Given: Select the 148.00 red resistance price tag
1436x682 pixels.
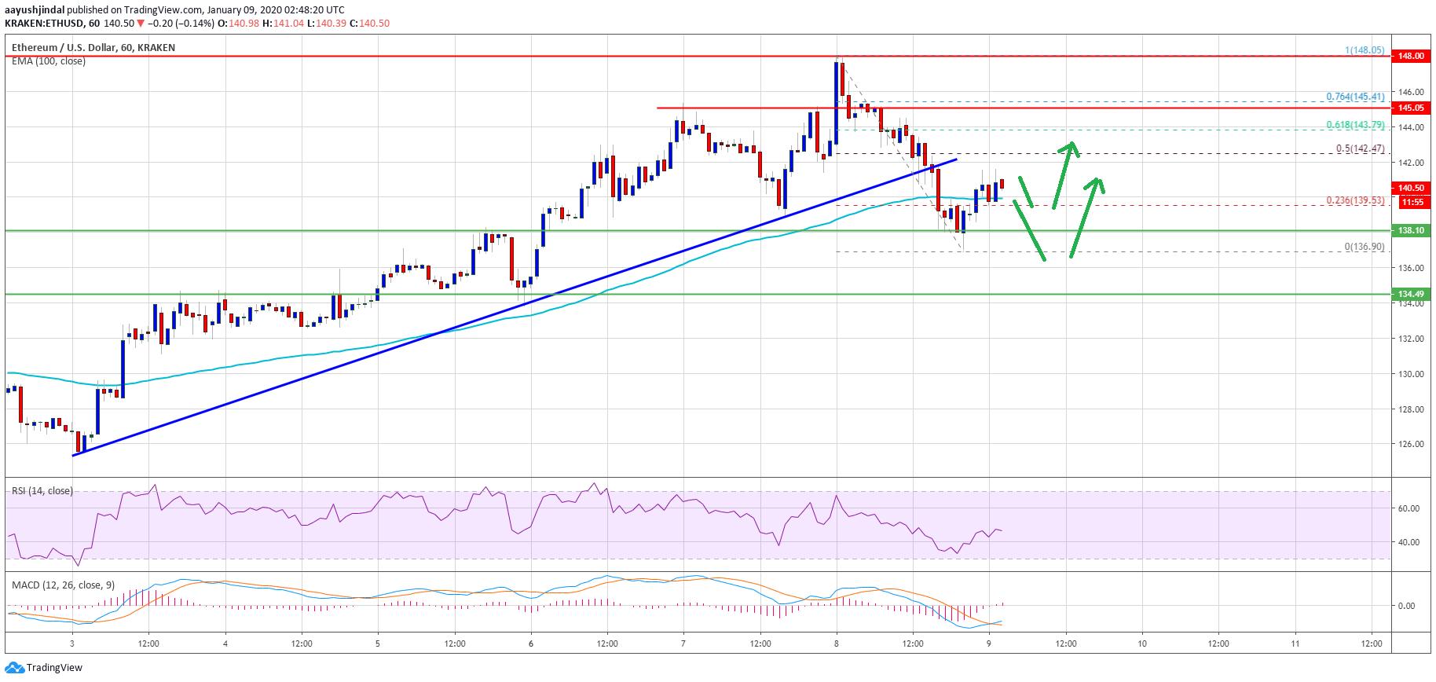Looking at the screenshot, I should click(1410, 56).
